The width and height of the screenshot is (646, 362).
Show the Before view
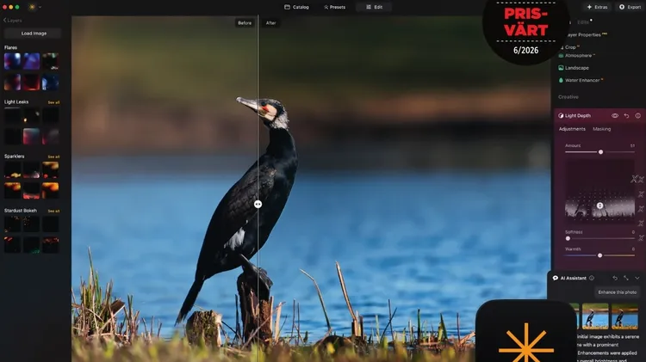coord(245,23)
